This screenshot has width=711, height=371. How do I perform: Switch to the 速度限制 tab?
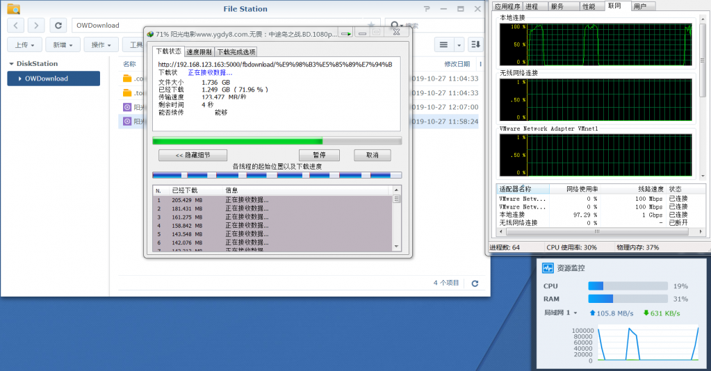(x=199, y=51)
